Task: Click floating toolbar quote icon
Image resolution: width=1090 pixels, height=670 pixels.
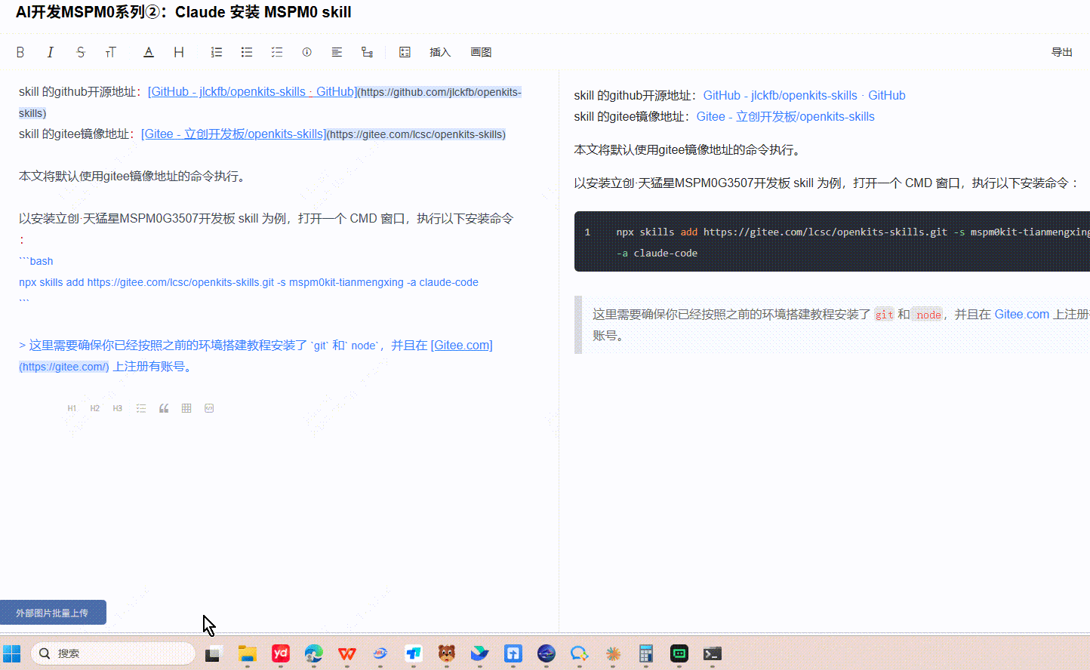Action: coord(164,408)
